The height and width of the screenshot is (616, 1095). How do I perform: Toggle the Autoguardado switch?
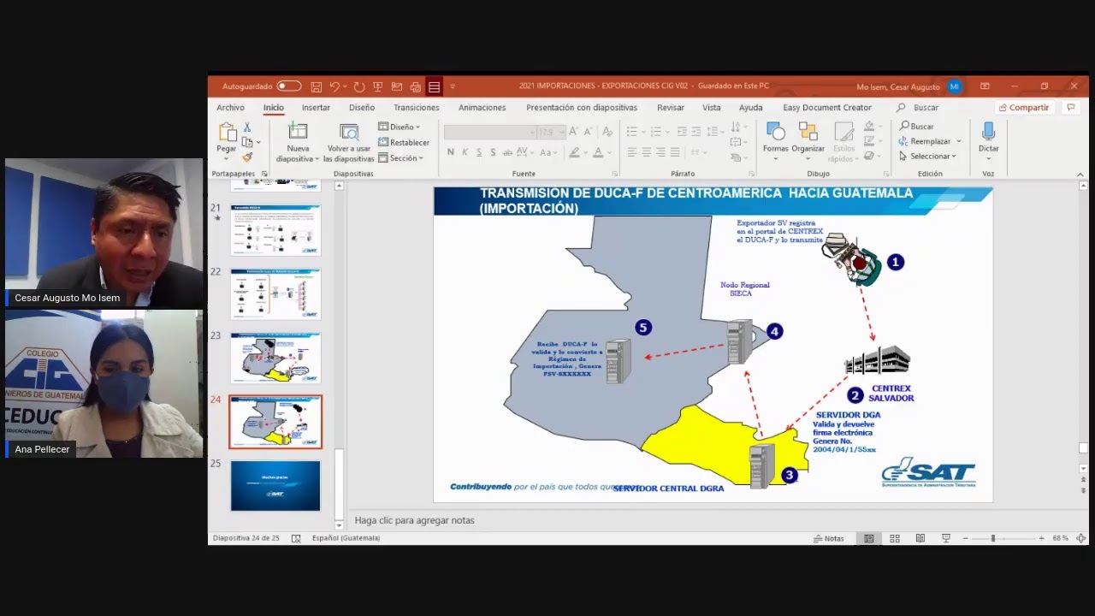point(288,86)
